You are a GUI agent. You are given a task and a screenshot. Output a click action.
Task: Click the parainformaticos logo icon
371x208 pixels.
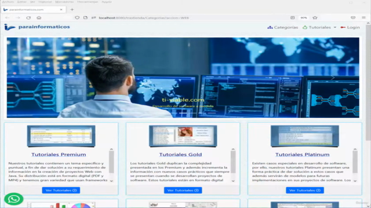click(x=10, y=27)
